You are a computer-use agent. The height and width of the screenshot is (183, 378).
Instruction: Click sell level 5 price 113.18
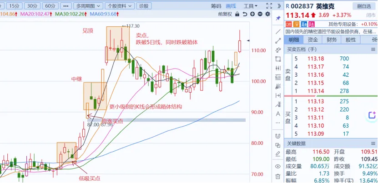(x=316, y=59)
